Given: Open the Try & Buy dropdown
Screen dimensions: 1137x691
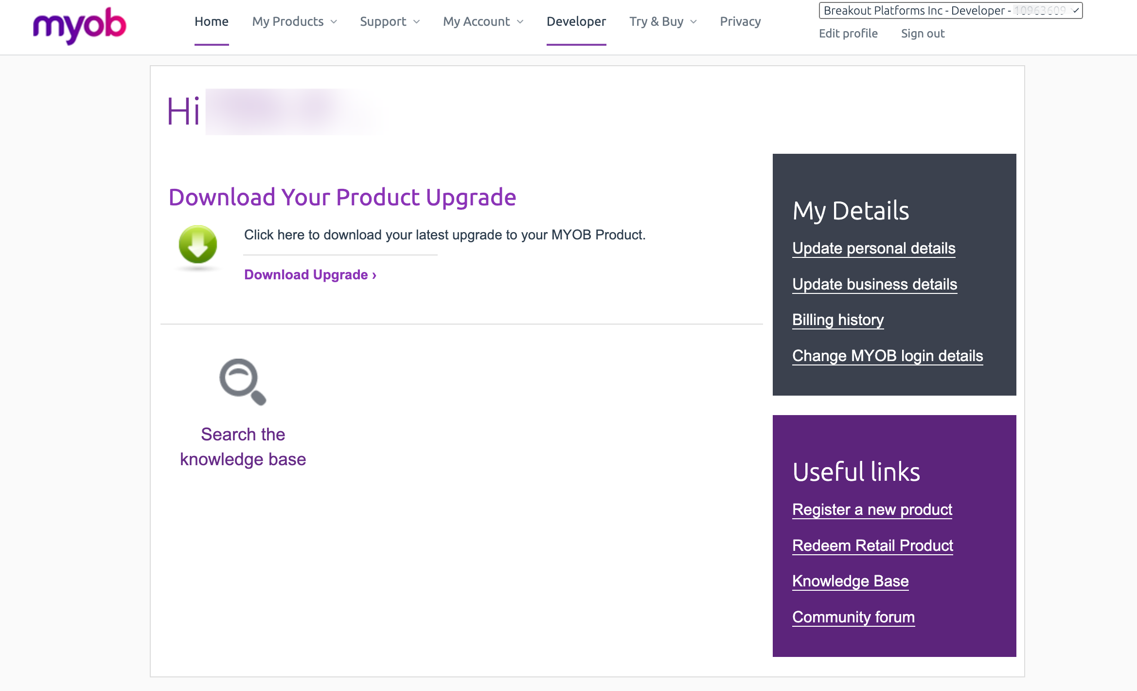Looking at the screenshot, I should coord(663,21).
